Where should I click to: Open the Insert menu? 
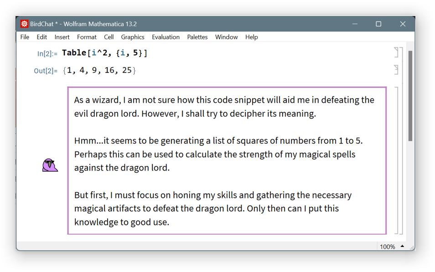click(62, 37)
